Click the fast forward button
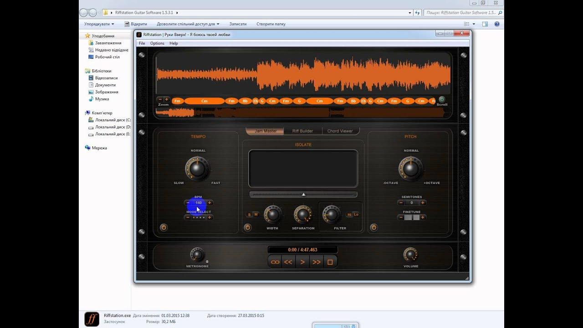Image resolution: width=583 pixels, height=328 pixels. pyautogui.click(x=317, y=262)
